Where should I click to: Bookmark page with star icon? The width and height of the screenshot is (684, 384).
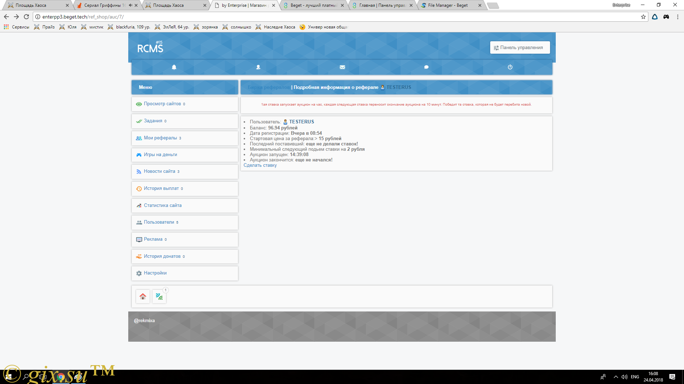(x=643, y=17)
